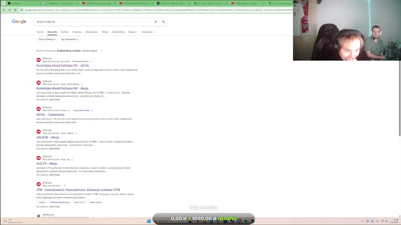Click Tłumaczenie strony on Cashstocks result
The width and height of the screenshot is (401, 225).
point(81,111)
